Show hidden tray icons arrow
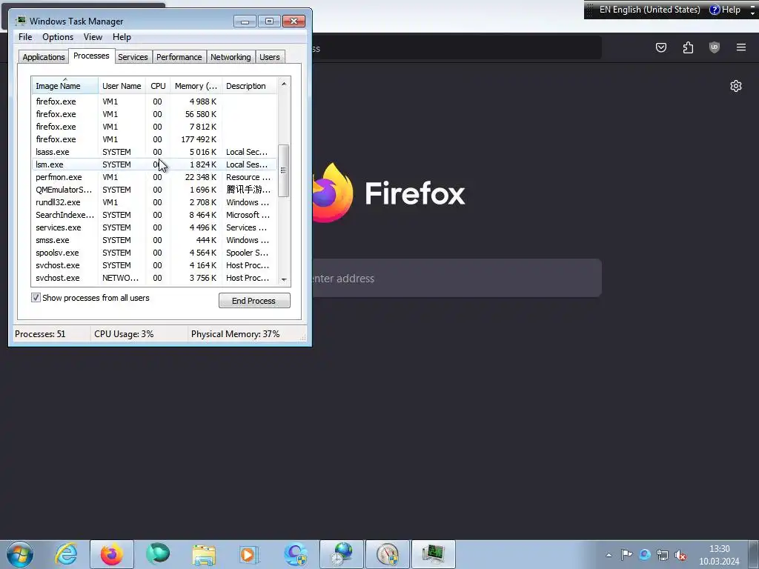 [x=609, y=555]
